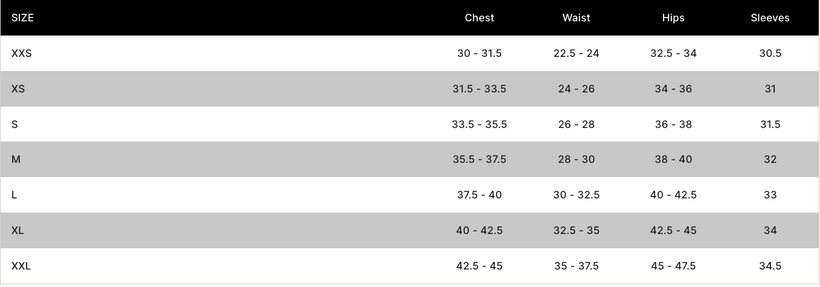The image size is (820, 287).
Task: Click the Hips column header
Action: click(x=673, y=18)
